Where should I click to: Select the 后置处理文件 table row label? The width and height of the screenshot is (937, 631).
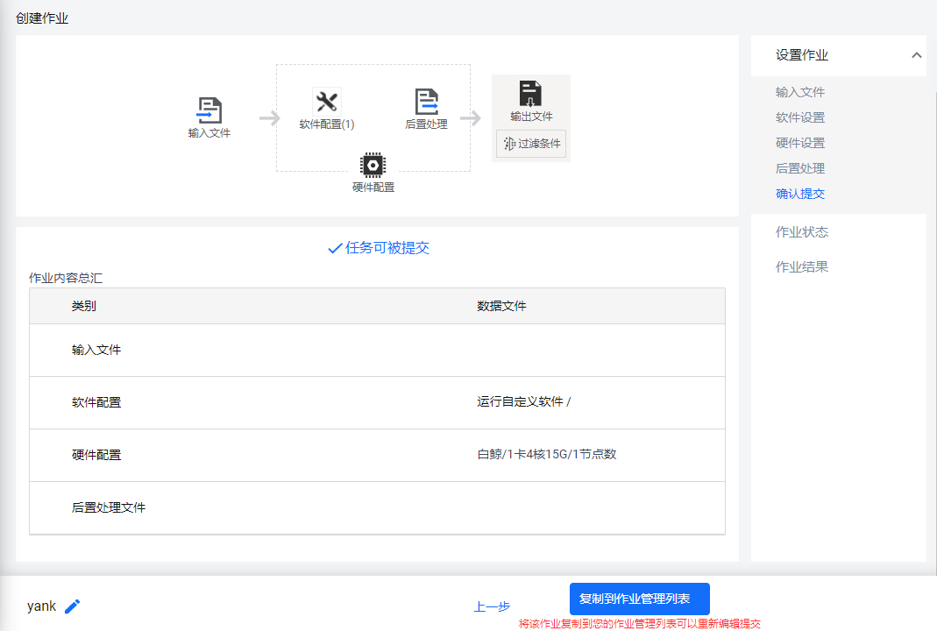108,507
